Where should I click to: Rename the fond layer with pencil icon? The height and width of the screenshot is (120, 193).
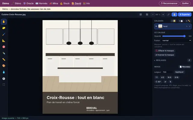(187, 26)
